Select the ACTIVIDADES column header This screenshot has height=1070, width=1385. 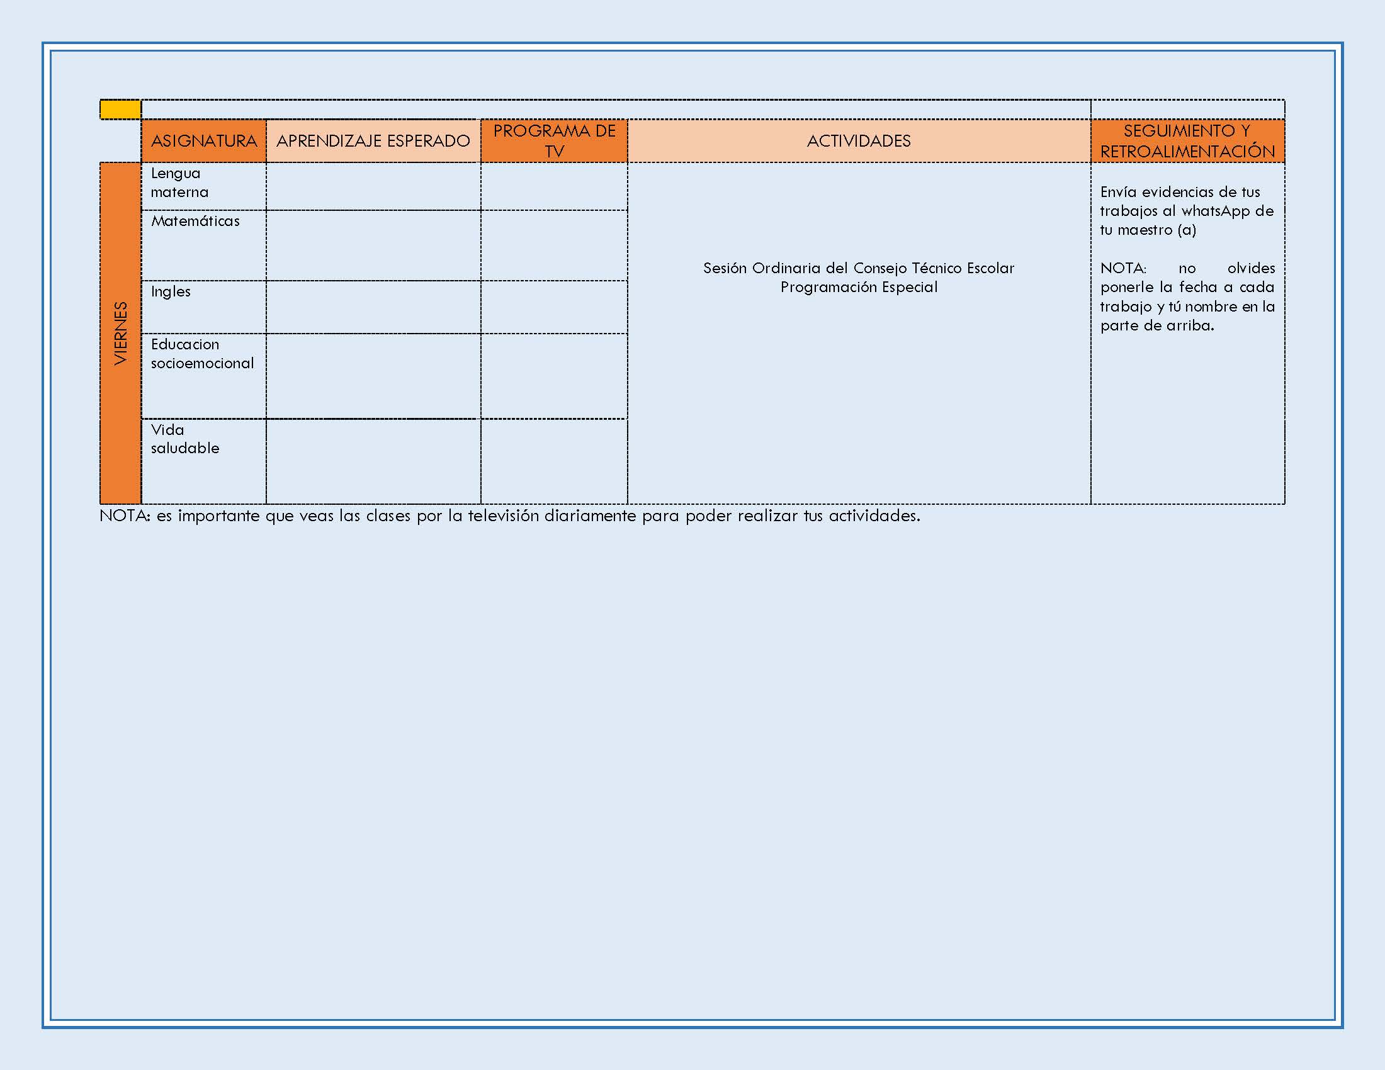859,141
